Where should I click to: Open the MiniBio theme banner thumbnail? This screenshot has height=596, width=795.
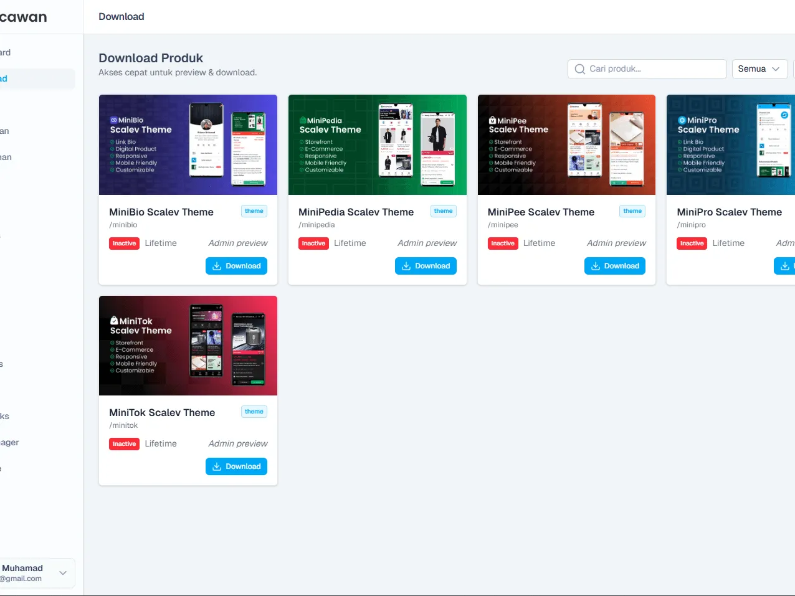click(188, 144)
